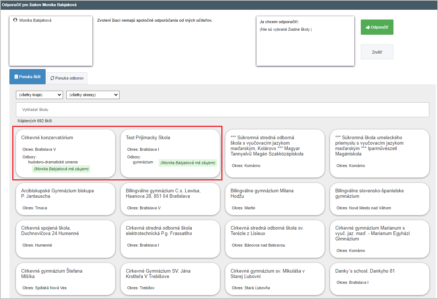
Task: Click 'Okres: Spišská Nová Ves' text
Action: 45,288
